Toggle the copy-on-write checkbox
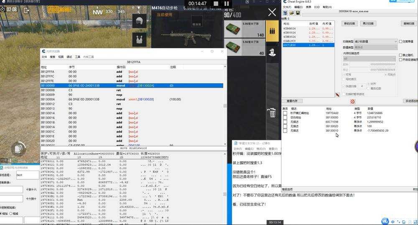 pos(344,79)
